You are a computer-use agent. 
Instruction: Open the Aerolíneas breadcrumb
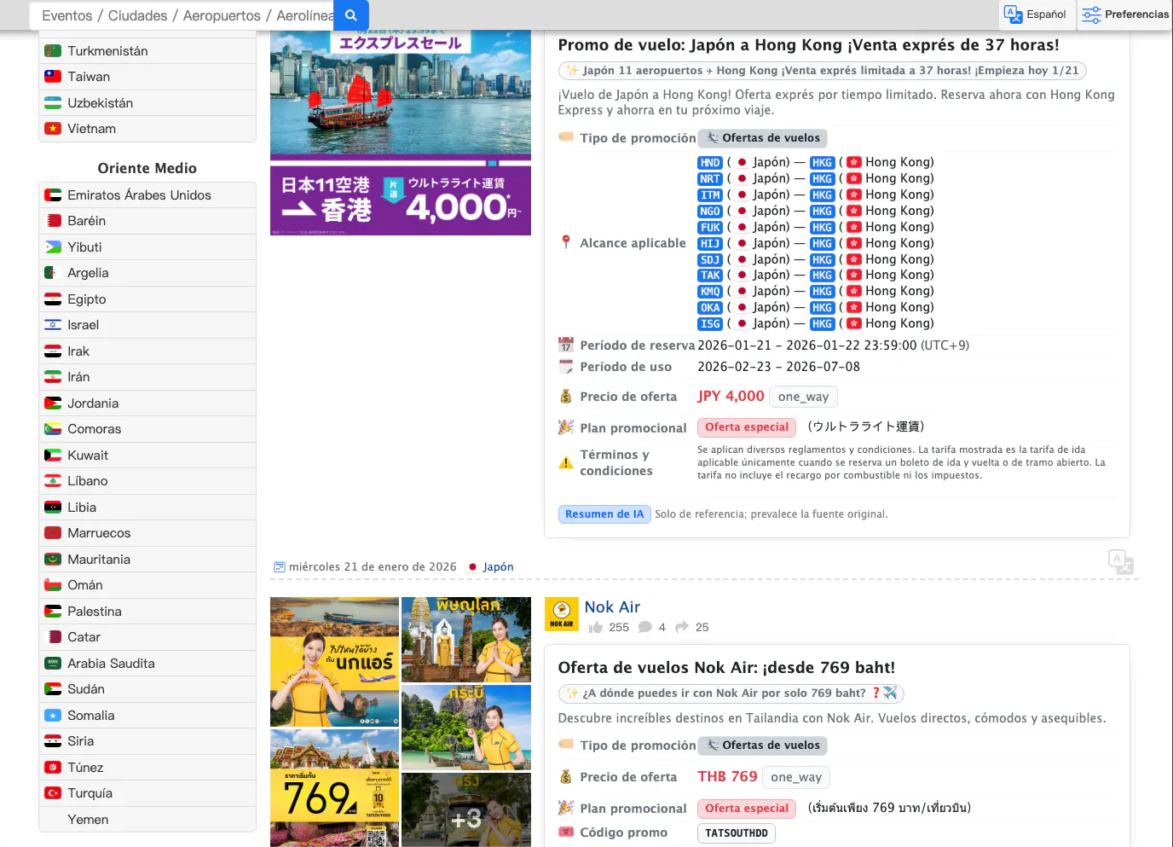(x=305, y=15)
